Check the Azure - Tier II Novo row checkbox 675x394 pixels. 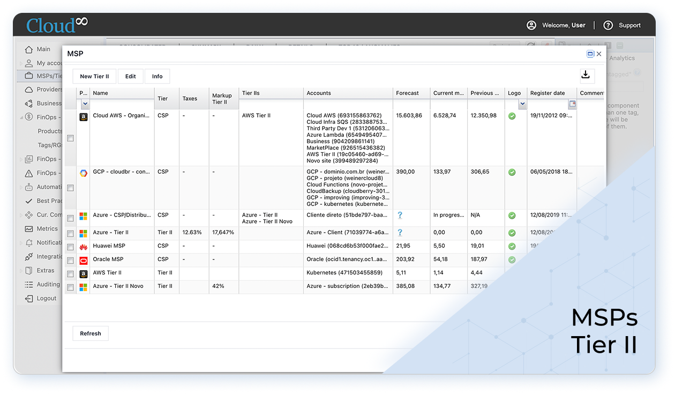point(70,287)
